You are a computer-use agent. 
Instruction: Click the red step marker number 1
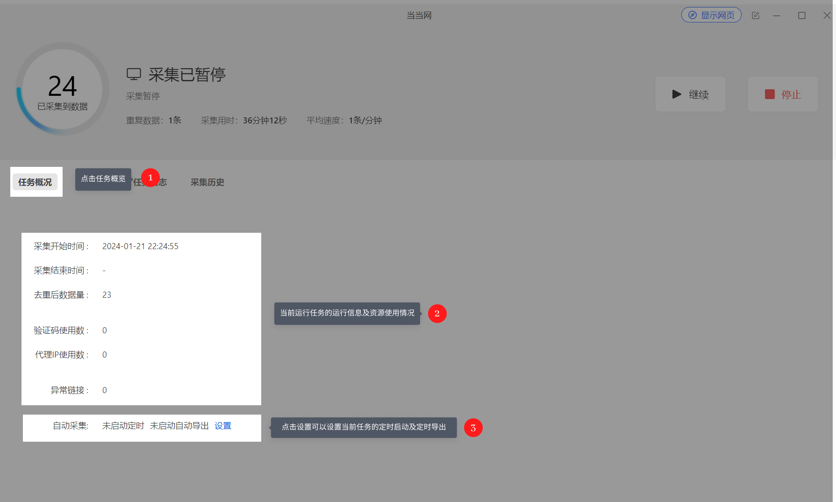point(150,178)
